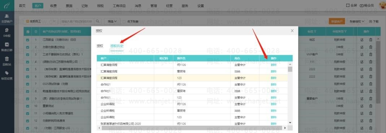Image resolution: width=386 pixels, height=133 pixels.
Task: Delete 合作社1 authorization for 何1126
Action: pyautogui.click(x=273, y=85)
